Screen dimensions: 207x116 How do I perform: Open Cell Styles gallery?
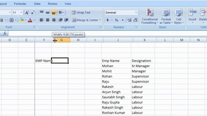tap(179, 16)
